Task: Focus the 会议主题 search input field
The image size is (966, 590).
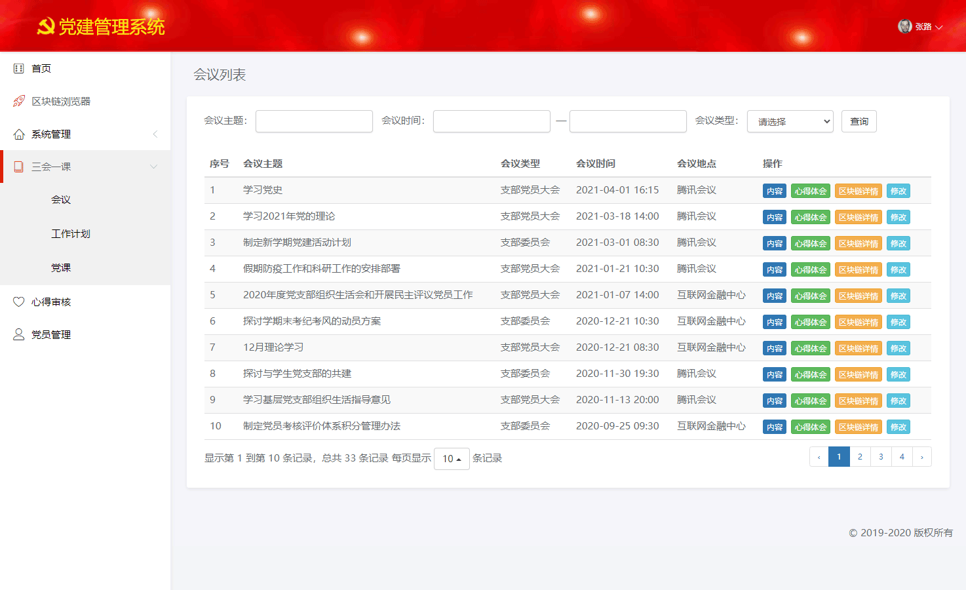Action: [x=314, y=121]
